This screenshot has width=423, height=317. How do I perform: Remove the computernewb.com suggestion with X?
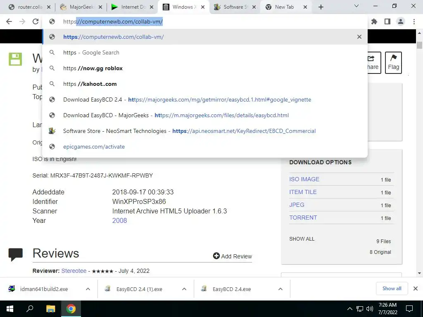[359, 37]
